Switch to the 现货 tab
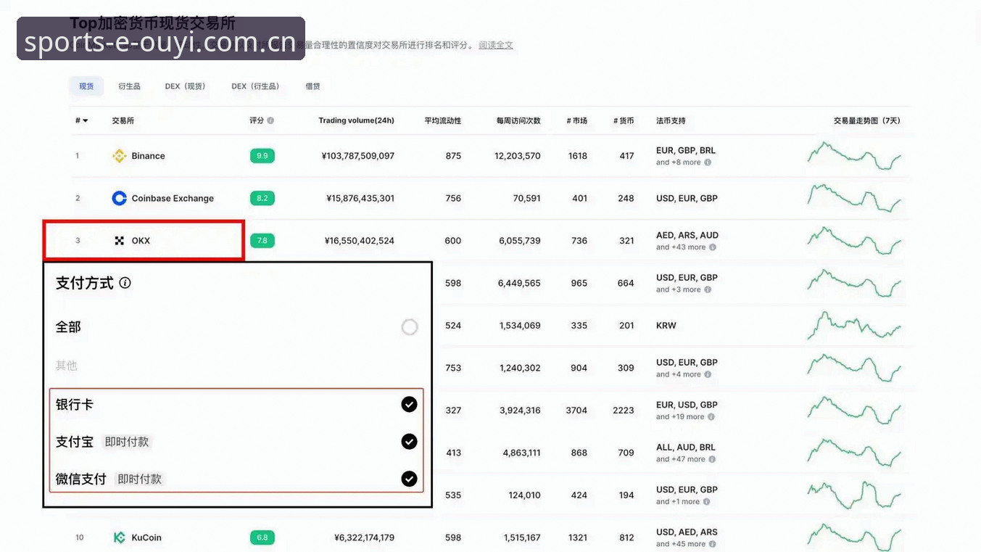Image resolution: width=981 pixels, height=552 pixels. [86, 86]
